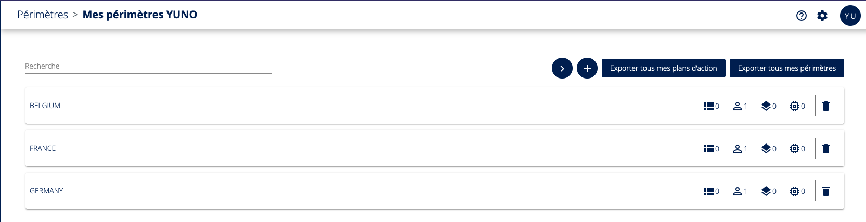Delete the BELGIUM perimeter via trash icon
866x222 pixels.
pyautogui.click(x=826, y=106)
